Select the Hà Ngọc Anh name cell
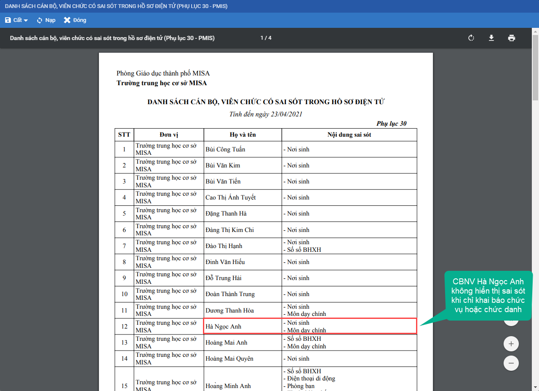539x391 pixels. coord(243,326)
